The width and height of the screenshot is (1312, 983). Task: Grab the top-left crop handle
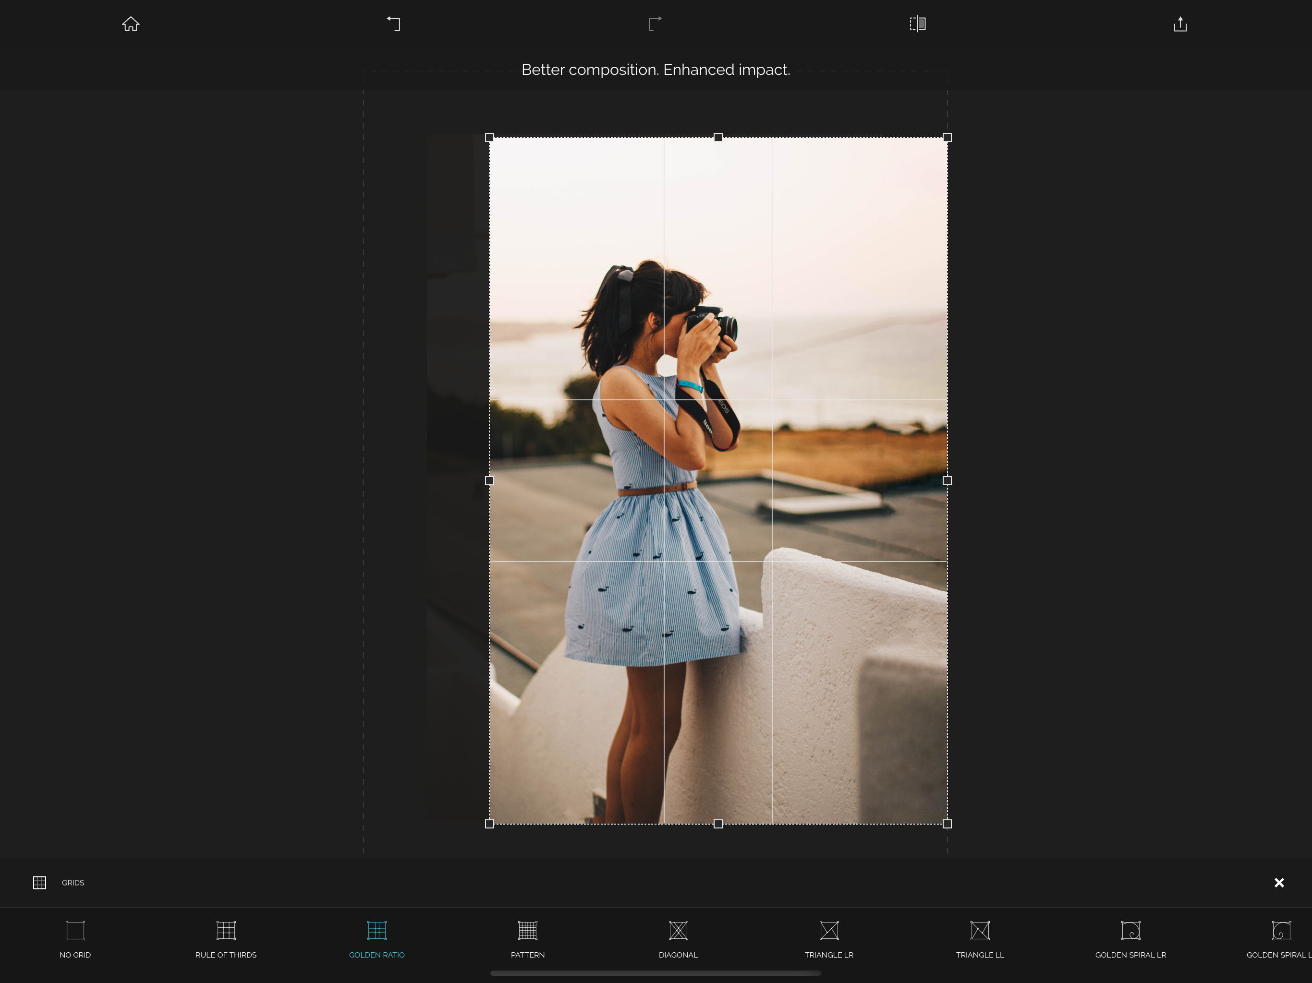tap(489, 138)
